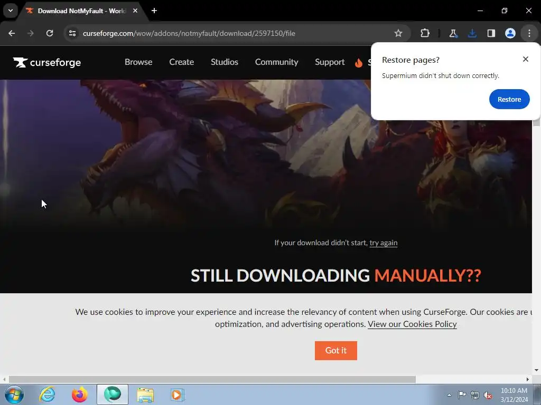Reload the current page
541x405 pixels.
click(x=50, y=33)
